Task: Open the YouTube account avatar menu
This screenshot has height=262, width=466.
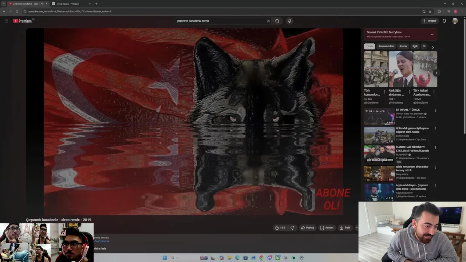Action: (x=455, y=21)
